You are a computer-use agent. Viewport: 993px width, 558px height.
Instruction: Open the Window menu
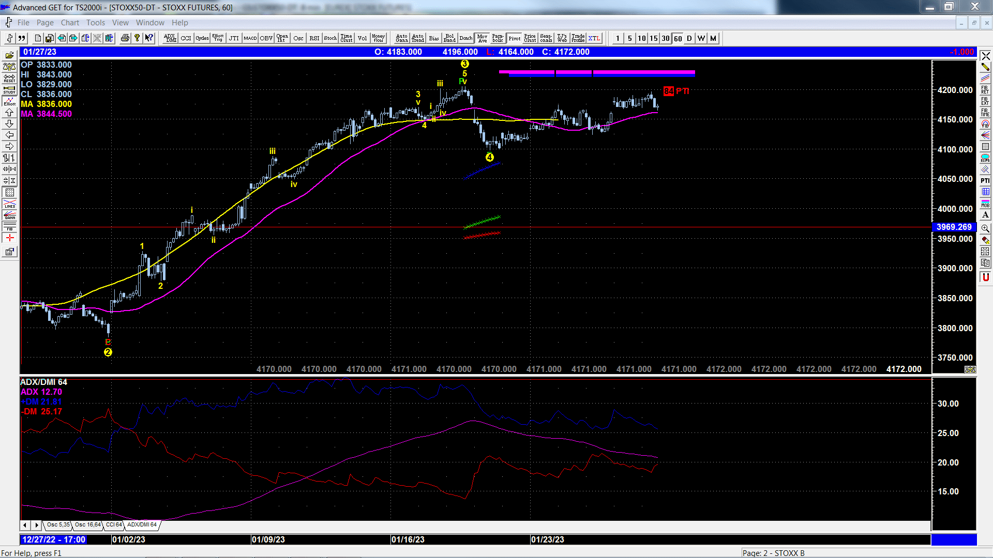tap(150, 23)
